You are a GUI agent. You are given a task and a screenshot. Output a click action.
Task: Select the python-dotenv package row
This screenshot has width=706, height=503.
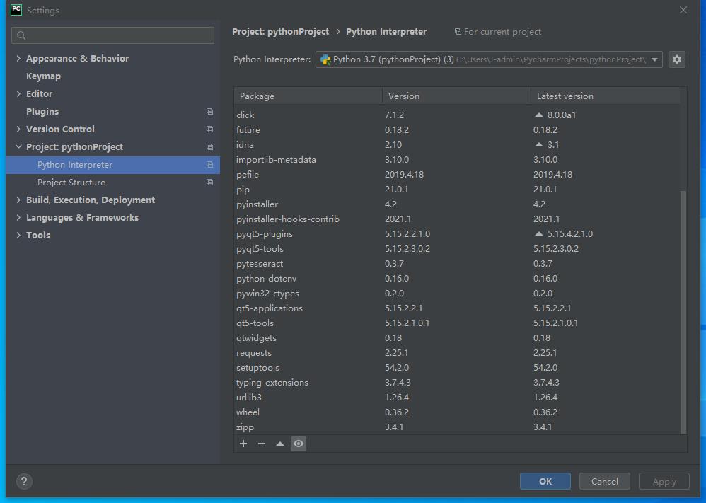pyautogui.click(x=457, y=278)
